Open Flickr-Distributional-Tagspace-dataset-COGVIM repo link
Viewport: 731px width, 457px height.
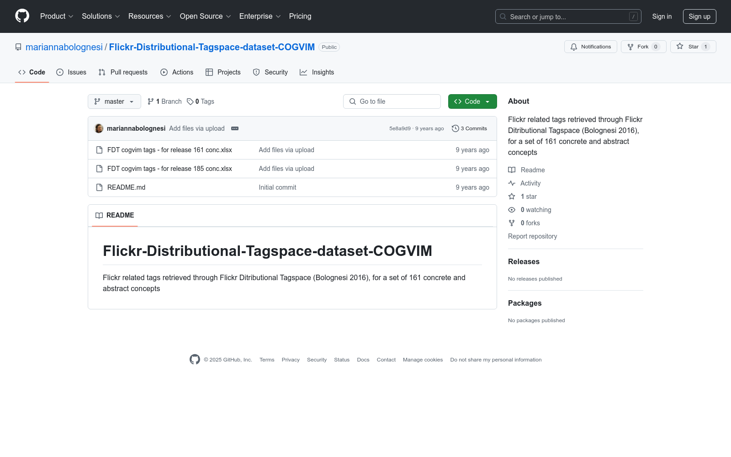tap(212, 47)
